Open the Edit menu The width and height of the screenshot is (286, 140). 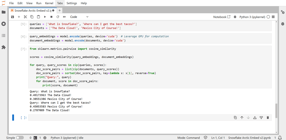20,3
